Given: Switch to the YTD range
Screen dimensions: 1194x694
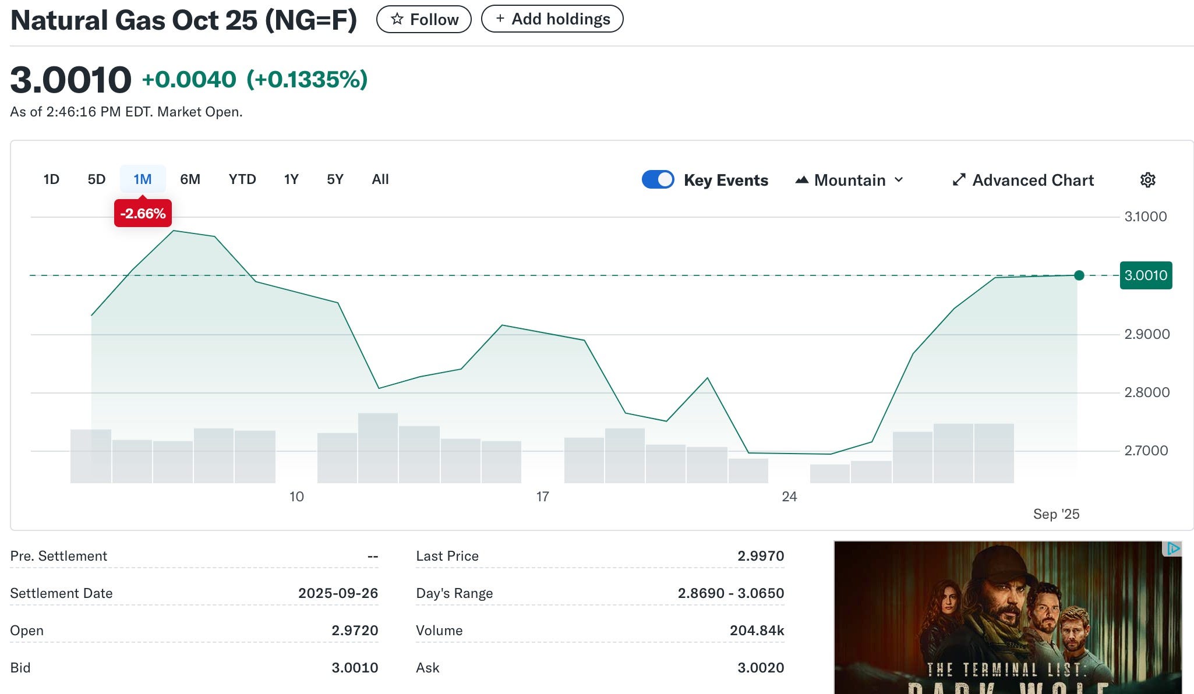Looking at the screenshot, I should coord(242,179).
